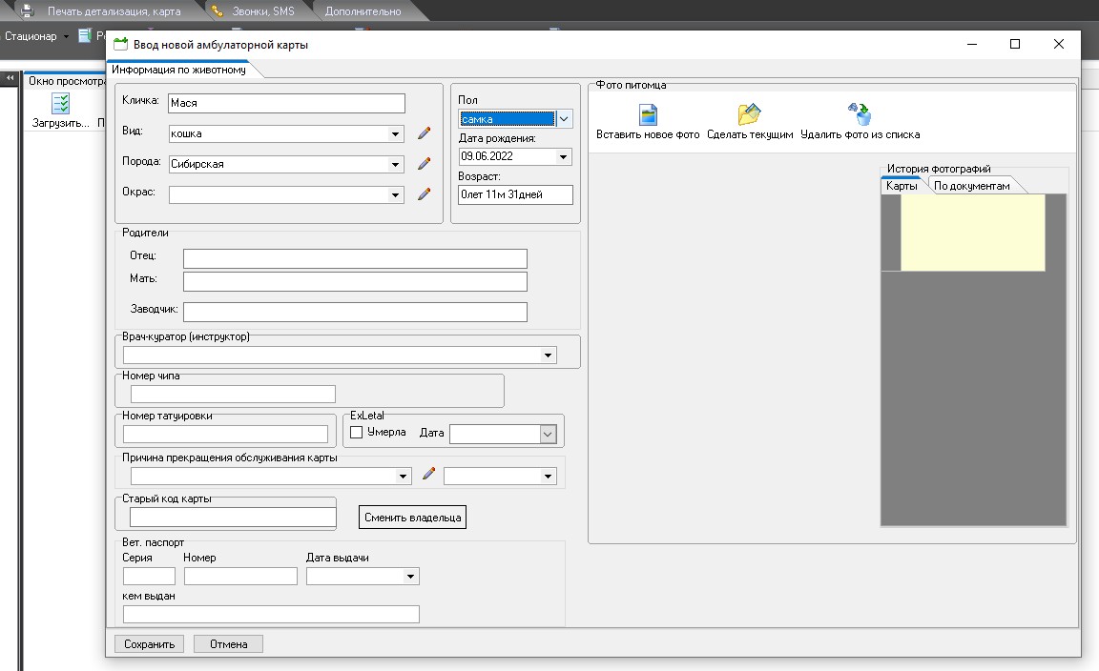Open the Звонки, SMS tab

point(261,11)
